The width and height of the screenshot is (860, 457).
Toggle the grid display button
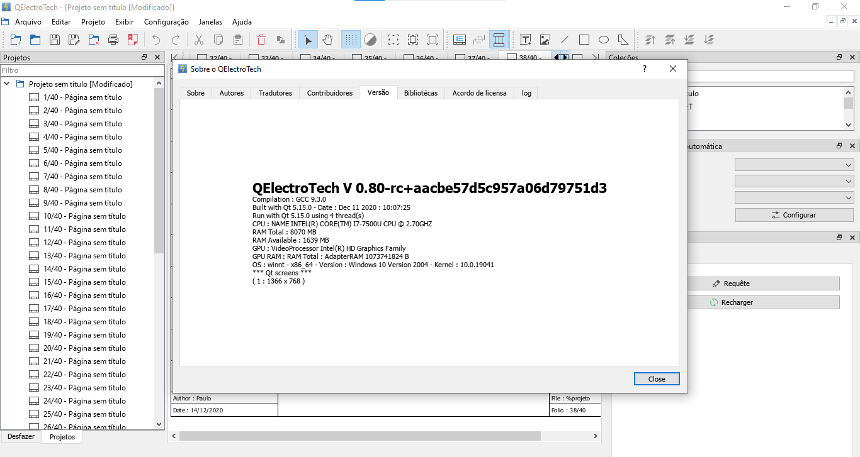point(351,40)
